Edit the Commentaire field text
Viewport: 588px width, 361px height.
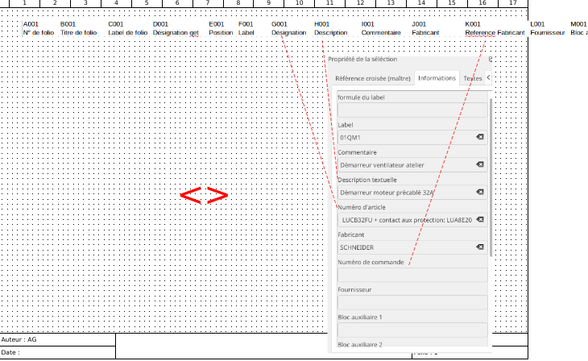click(403, 165)
